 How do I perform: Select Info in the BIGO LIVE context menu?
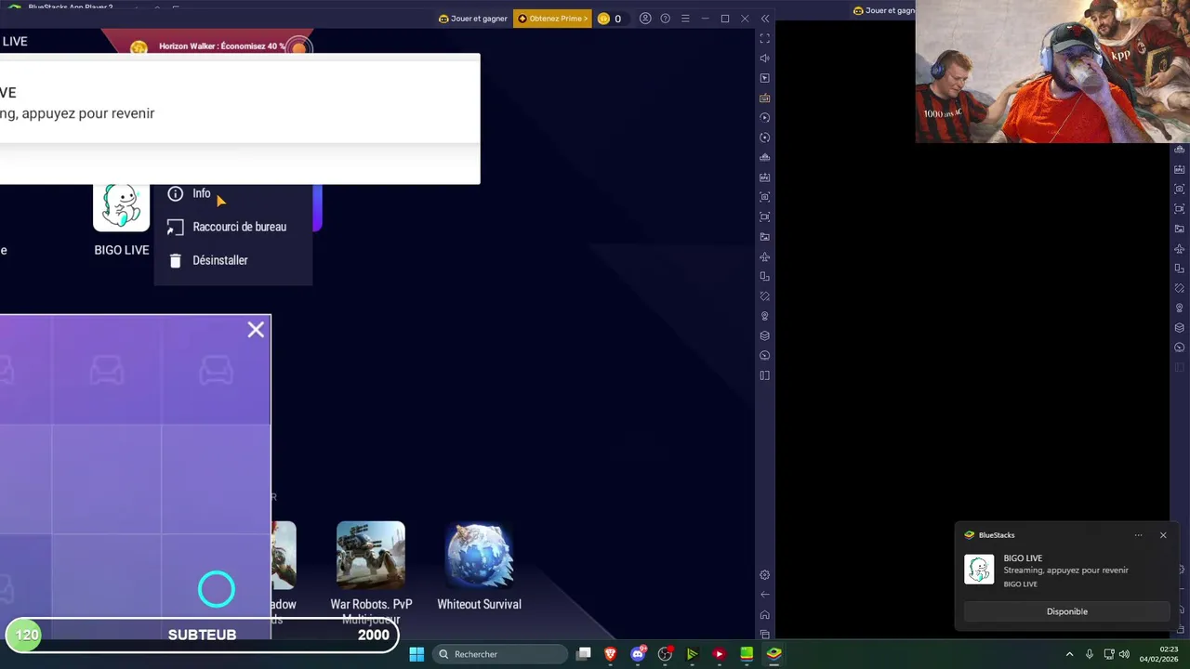point(233,193)
